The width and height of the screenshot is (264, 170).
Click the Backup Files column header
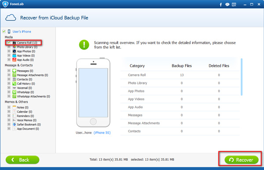click(x=182, y=66)
